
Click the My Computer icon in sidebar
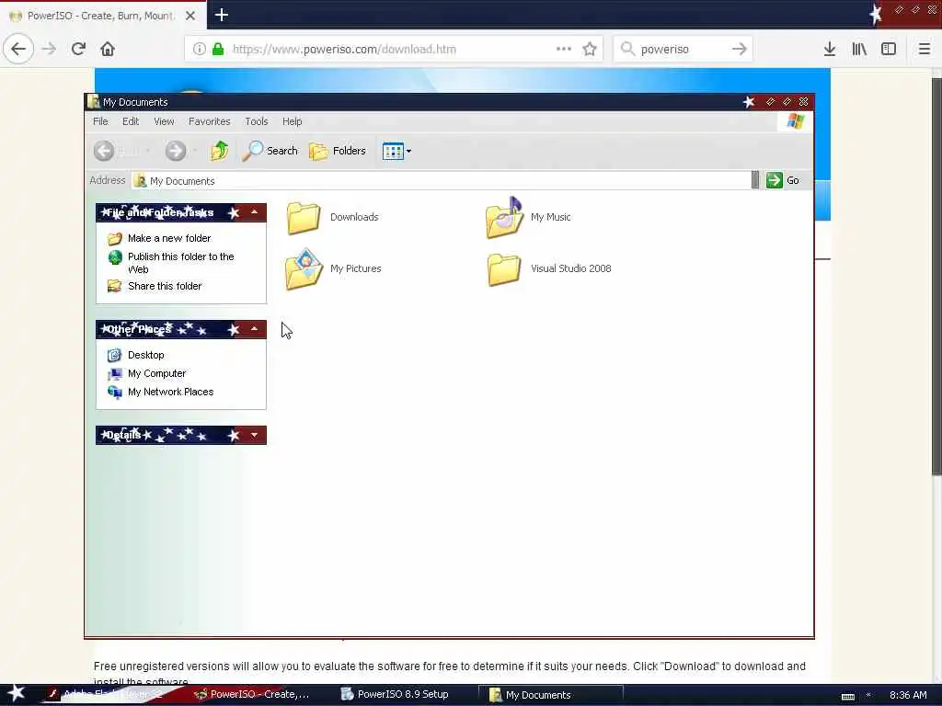pyautogui.click(x=114, y=374)
